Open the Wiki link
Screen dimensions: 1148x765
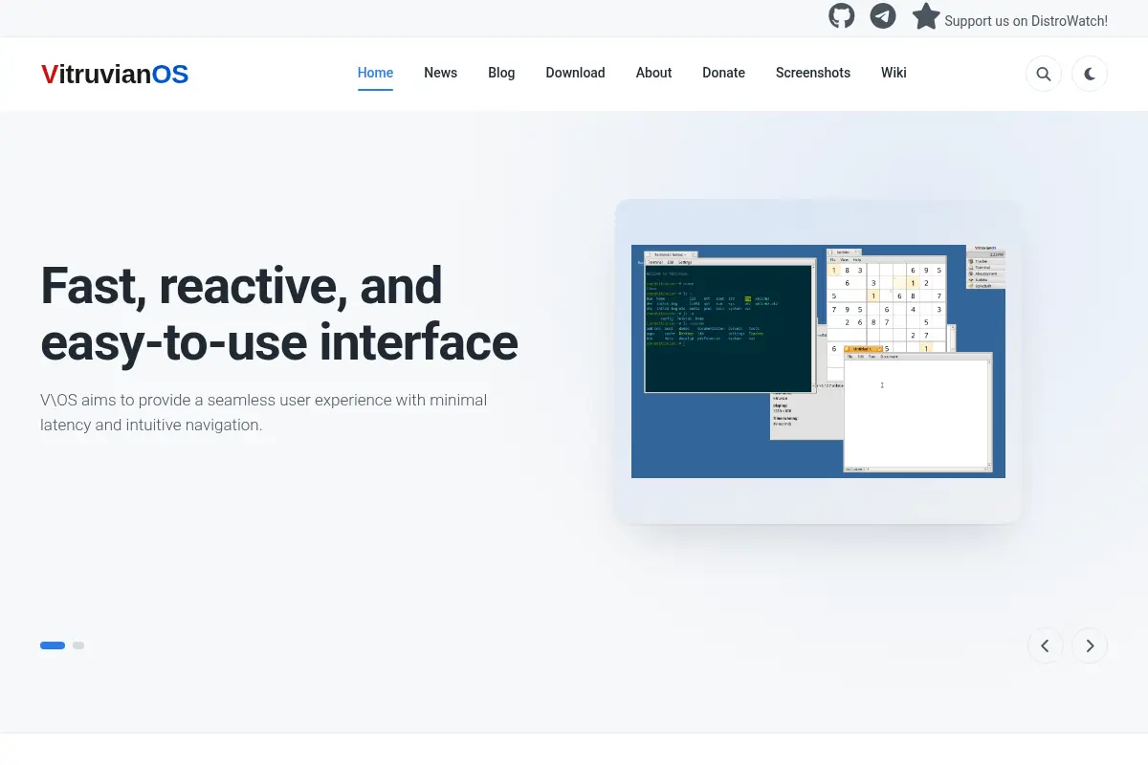pos(894,73)
